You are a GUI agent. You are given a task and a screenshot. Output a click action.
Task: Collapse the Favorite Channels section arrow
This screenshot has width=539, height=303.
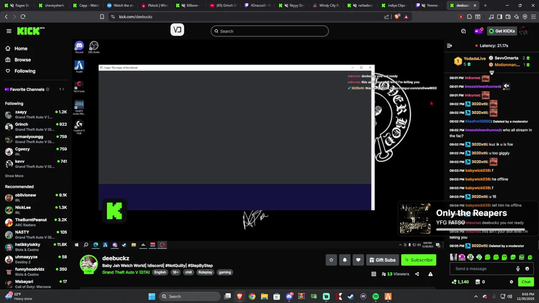click(x=63, y=89)
